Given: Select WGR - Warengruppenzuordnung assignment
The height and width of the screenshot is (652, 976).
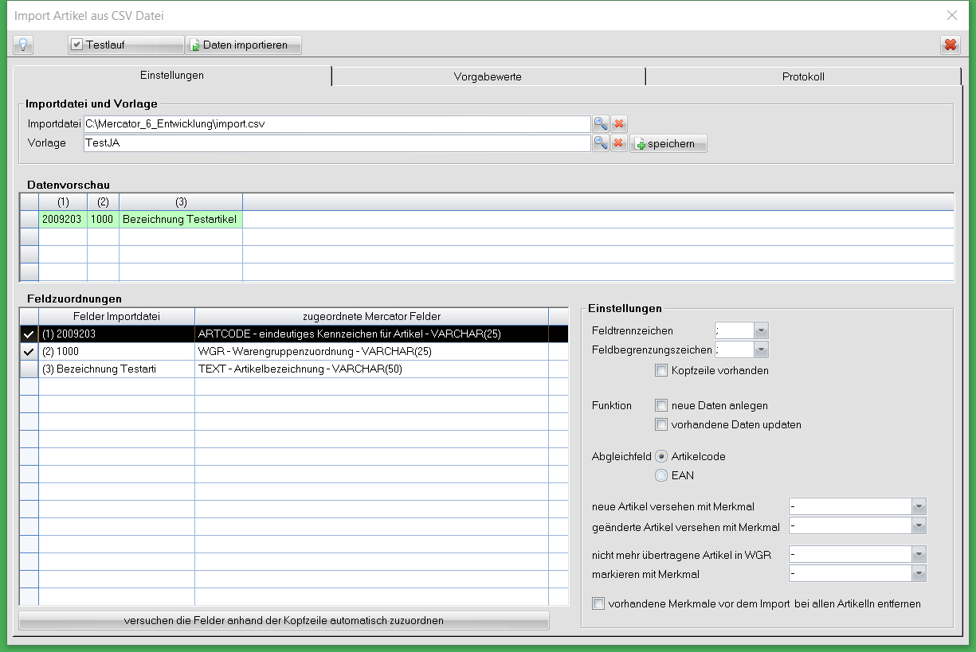Looking at the screenshot, I should tap(371, 352).
